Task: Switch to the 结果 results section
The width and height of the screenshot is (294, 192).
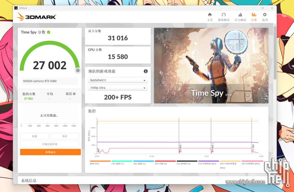Action: [254, 17]
